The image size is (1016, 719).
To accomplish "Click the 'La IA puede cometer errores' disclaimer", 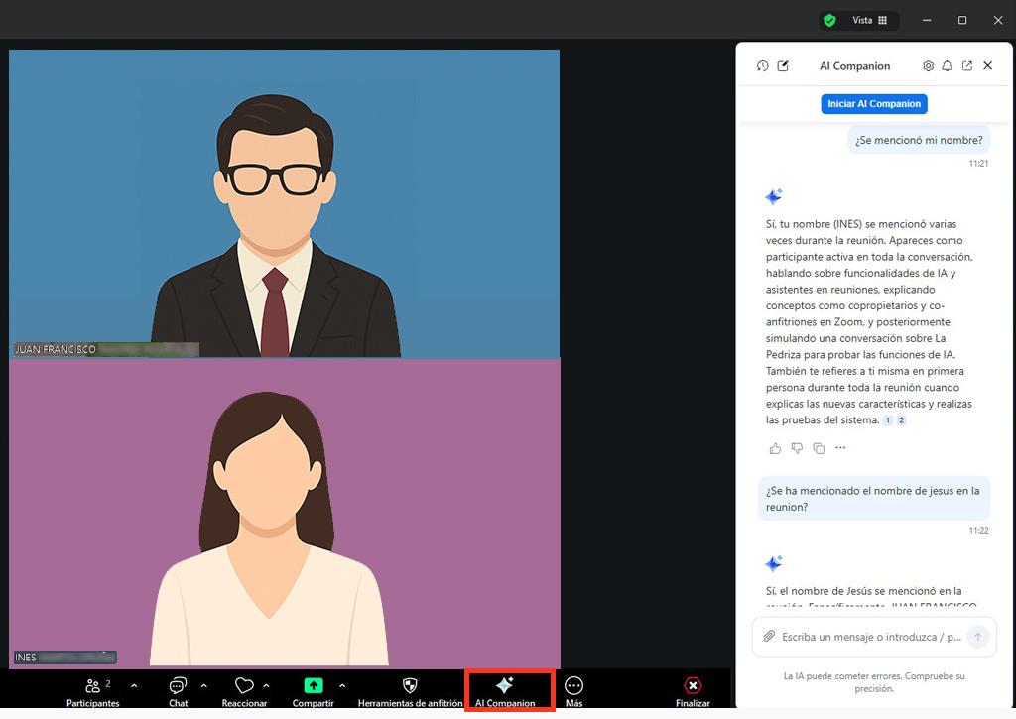I will [x=874, y=682].
